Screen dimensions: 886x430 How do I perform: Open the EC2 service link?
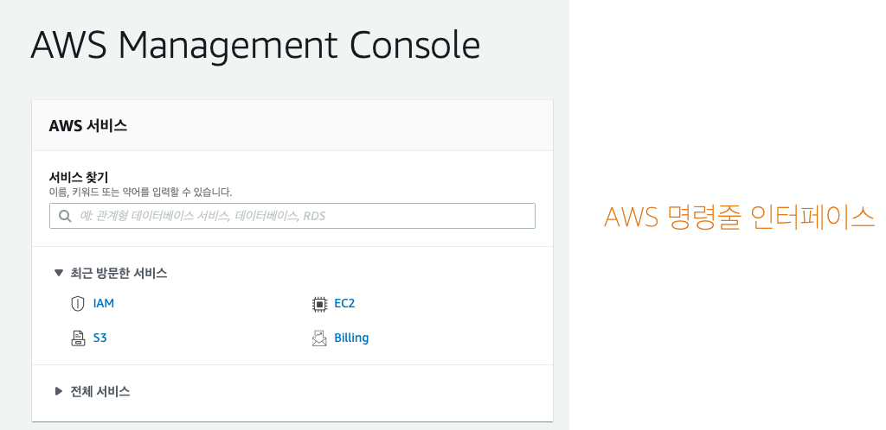click(x=344, y=303)
